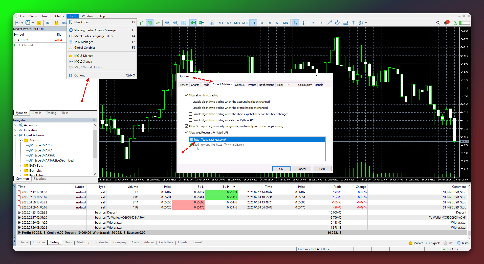Choose Strategy Tester Agents Manager entry
The height and width of the screenshot is (264, 484).
click(102, 30)
